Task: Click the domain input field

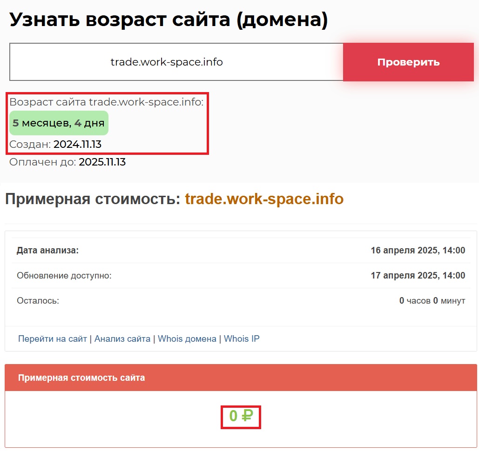Action: [x=176, y=62]
